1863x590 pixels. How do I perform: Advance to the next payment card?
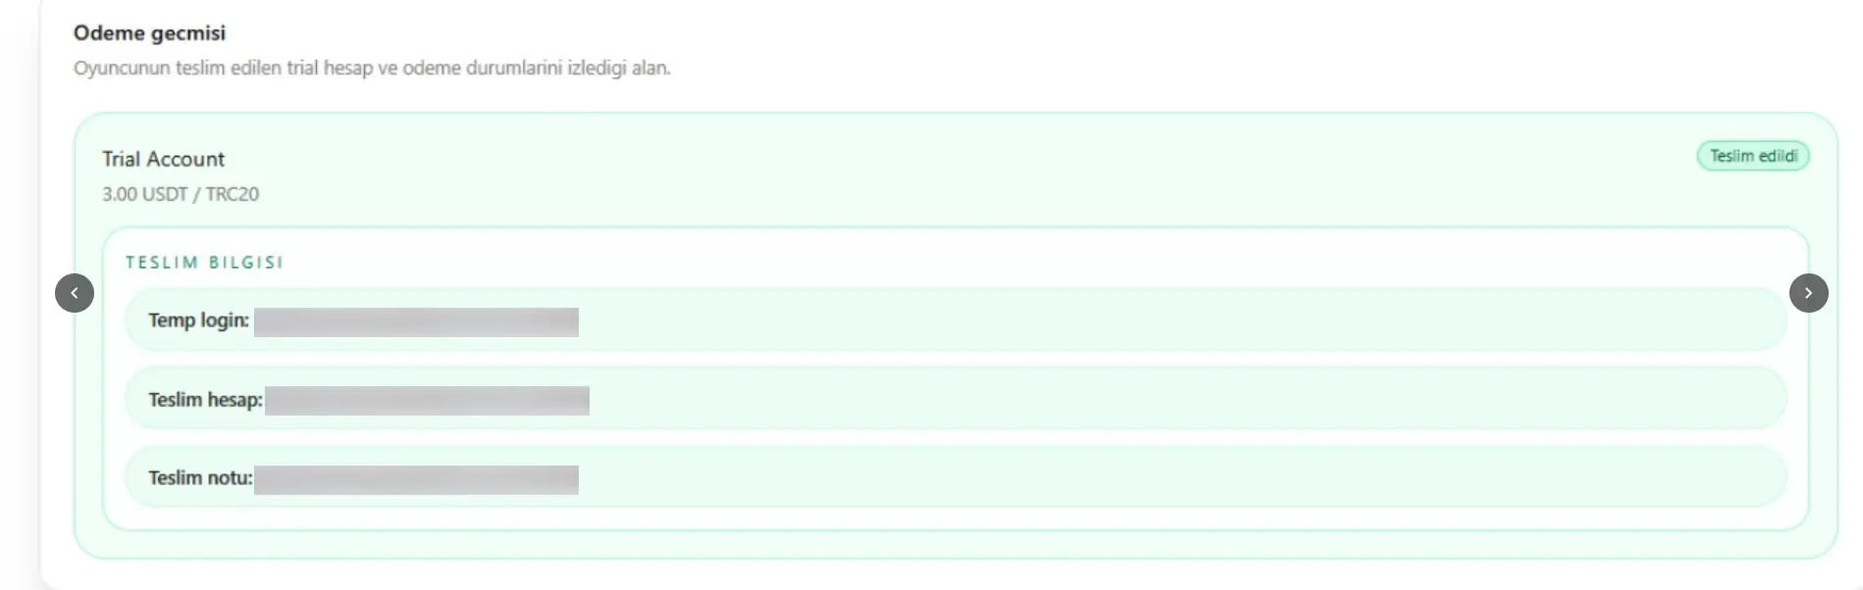pos(1808,293)
